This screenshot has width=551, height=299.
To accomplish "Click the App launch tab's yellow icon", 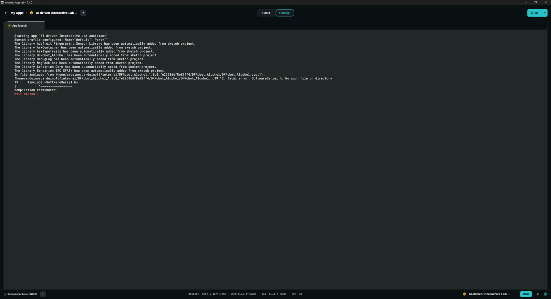I will (x=10, y=25).
